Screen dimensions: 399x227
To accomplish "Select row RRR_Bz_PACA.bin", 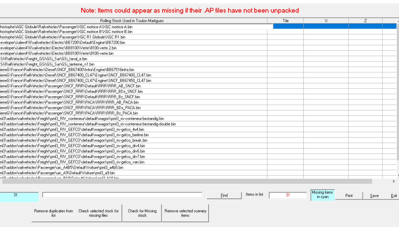I will (x=134, y=113).
